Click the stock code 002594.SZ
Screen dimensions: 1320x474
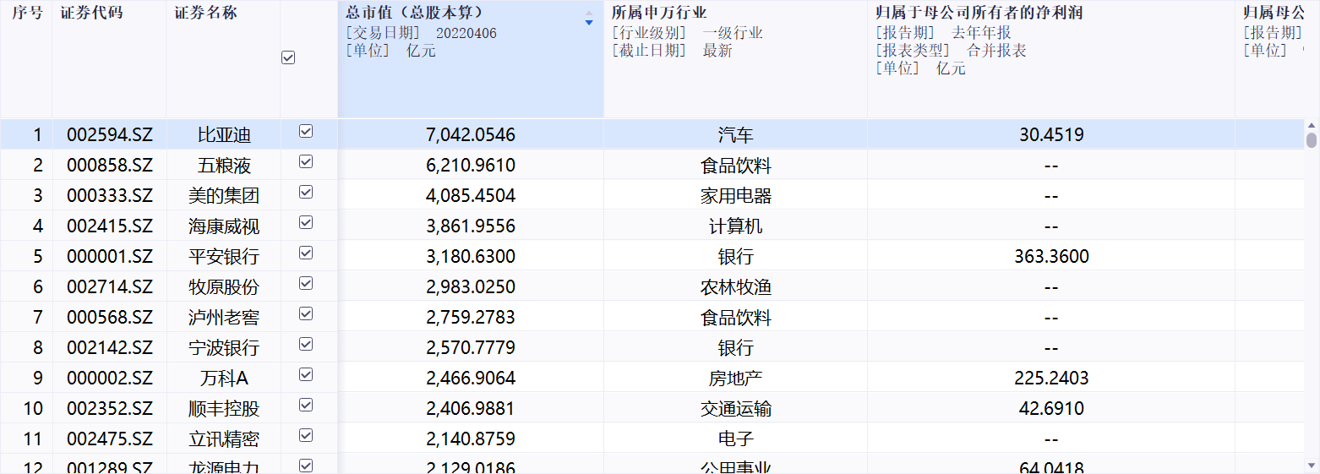pyautogui.click(x=110, y=135)
